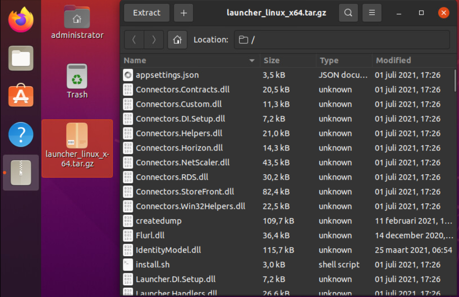459x297 pixels.
Task: Open the hamburger menu in header bar
Action: click(372, 13)
